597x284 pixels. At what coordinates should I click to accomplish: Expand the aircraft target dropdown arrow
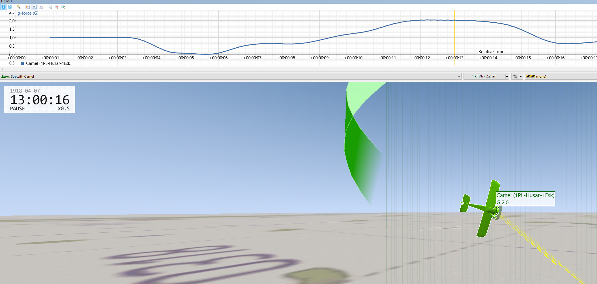point(521,76)
